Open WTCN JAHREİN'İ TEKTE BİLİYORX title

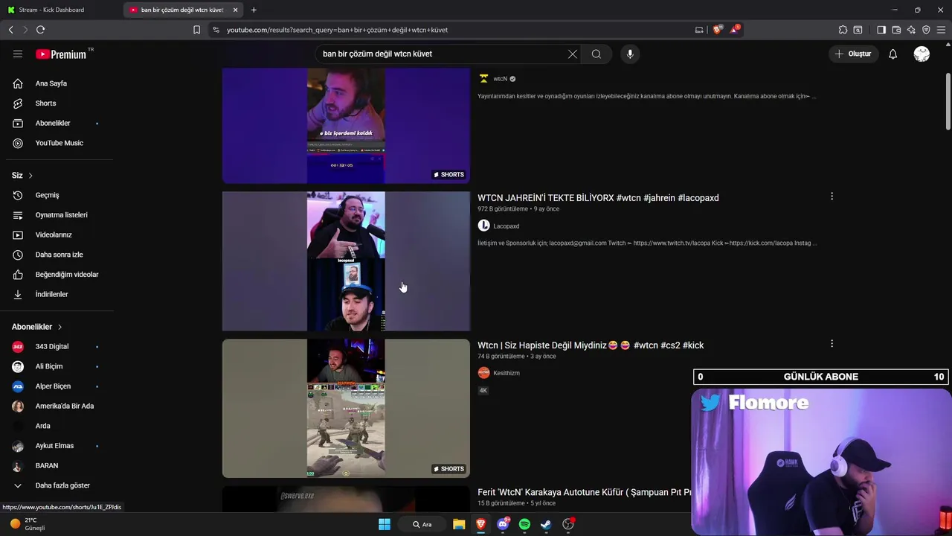click(598, 198)
